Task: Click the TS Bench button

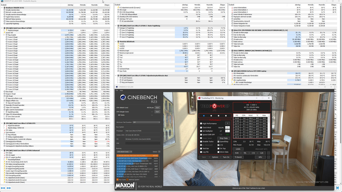Action: (x=238, y=157)
